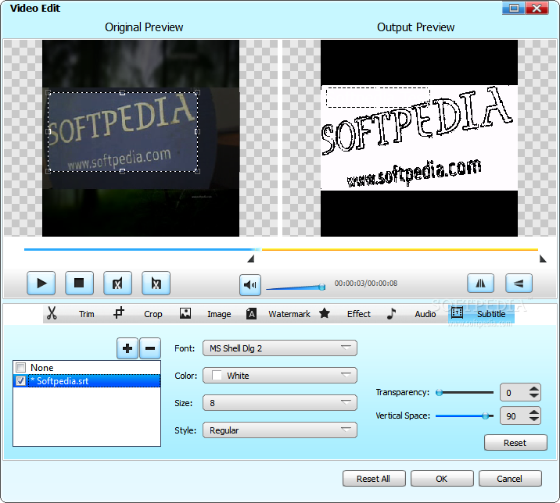
Task: Increase Transparency value with up arrow
Action: pos(534,389)
